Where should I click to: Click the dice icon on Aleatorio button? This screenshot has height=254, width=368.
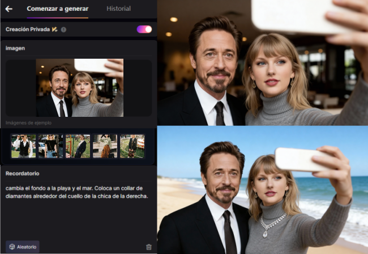click(11, 247)
